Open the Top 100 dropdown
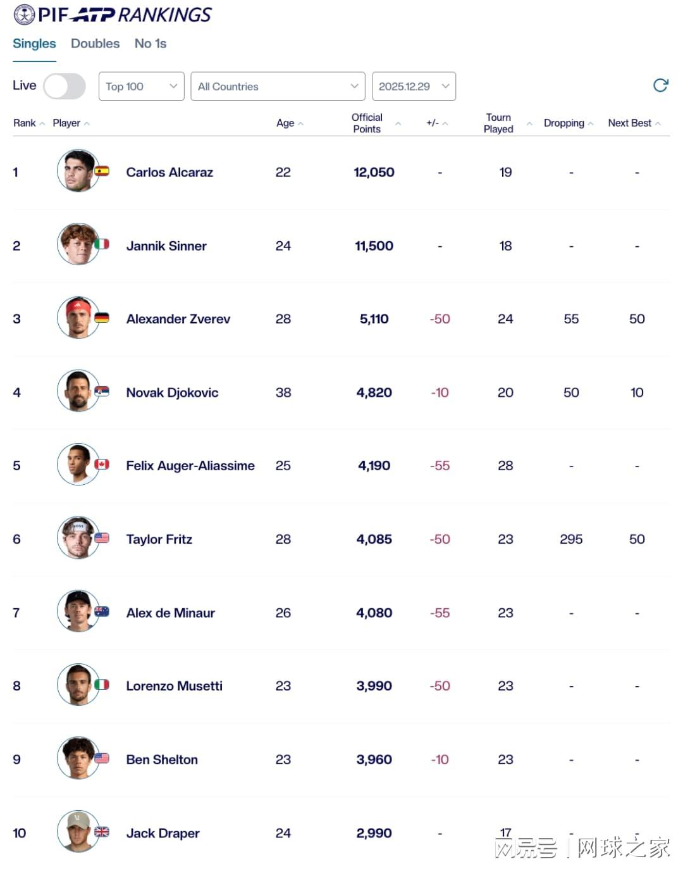The height and width of the screenshot is (869, 683). coord(141,86)
